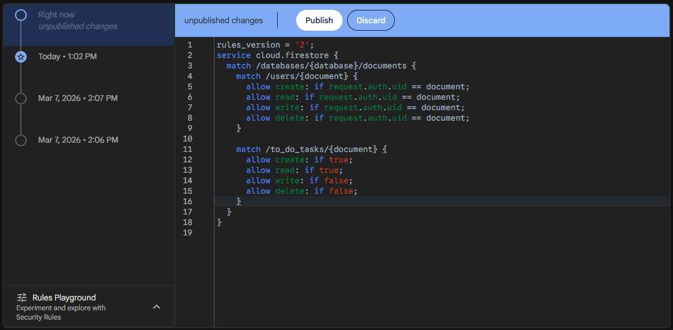Select 'Right now unpublished changes' entry
This screenshot has height=330, width=673.
[x=89, y=24]
